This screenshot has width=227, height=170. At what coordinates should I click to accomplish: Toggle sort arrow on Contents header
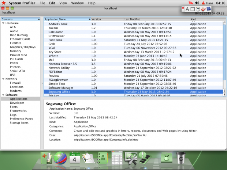[39, 19]
